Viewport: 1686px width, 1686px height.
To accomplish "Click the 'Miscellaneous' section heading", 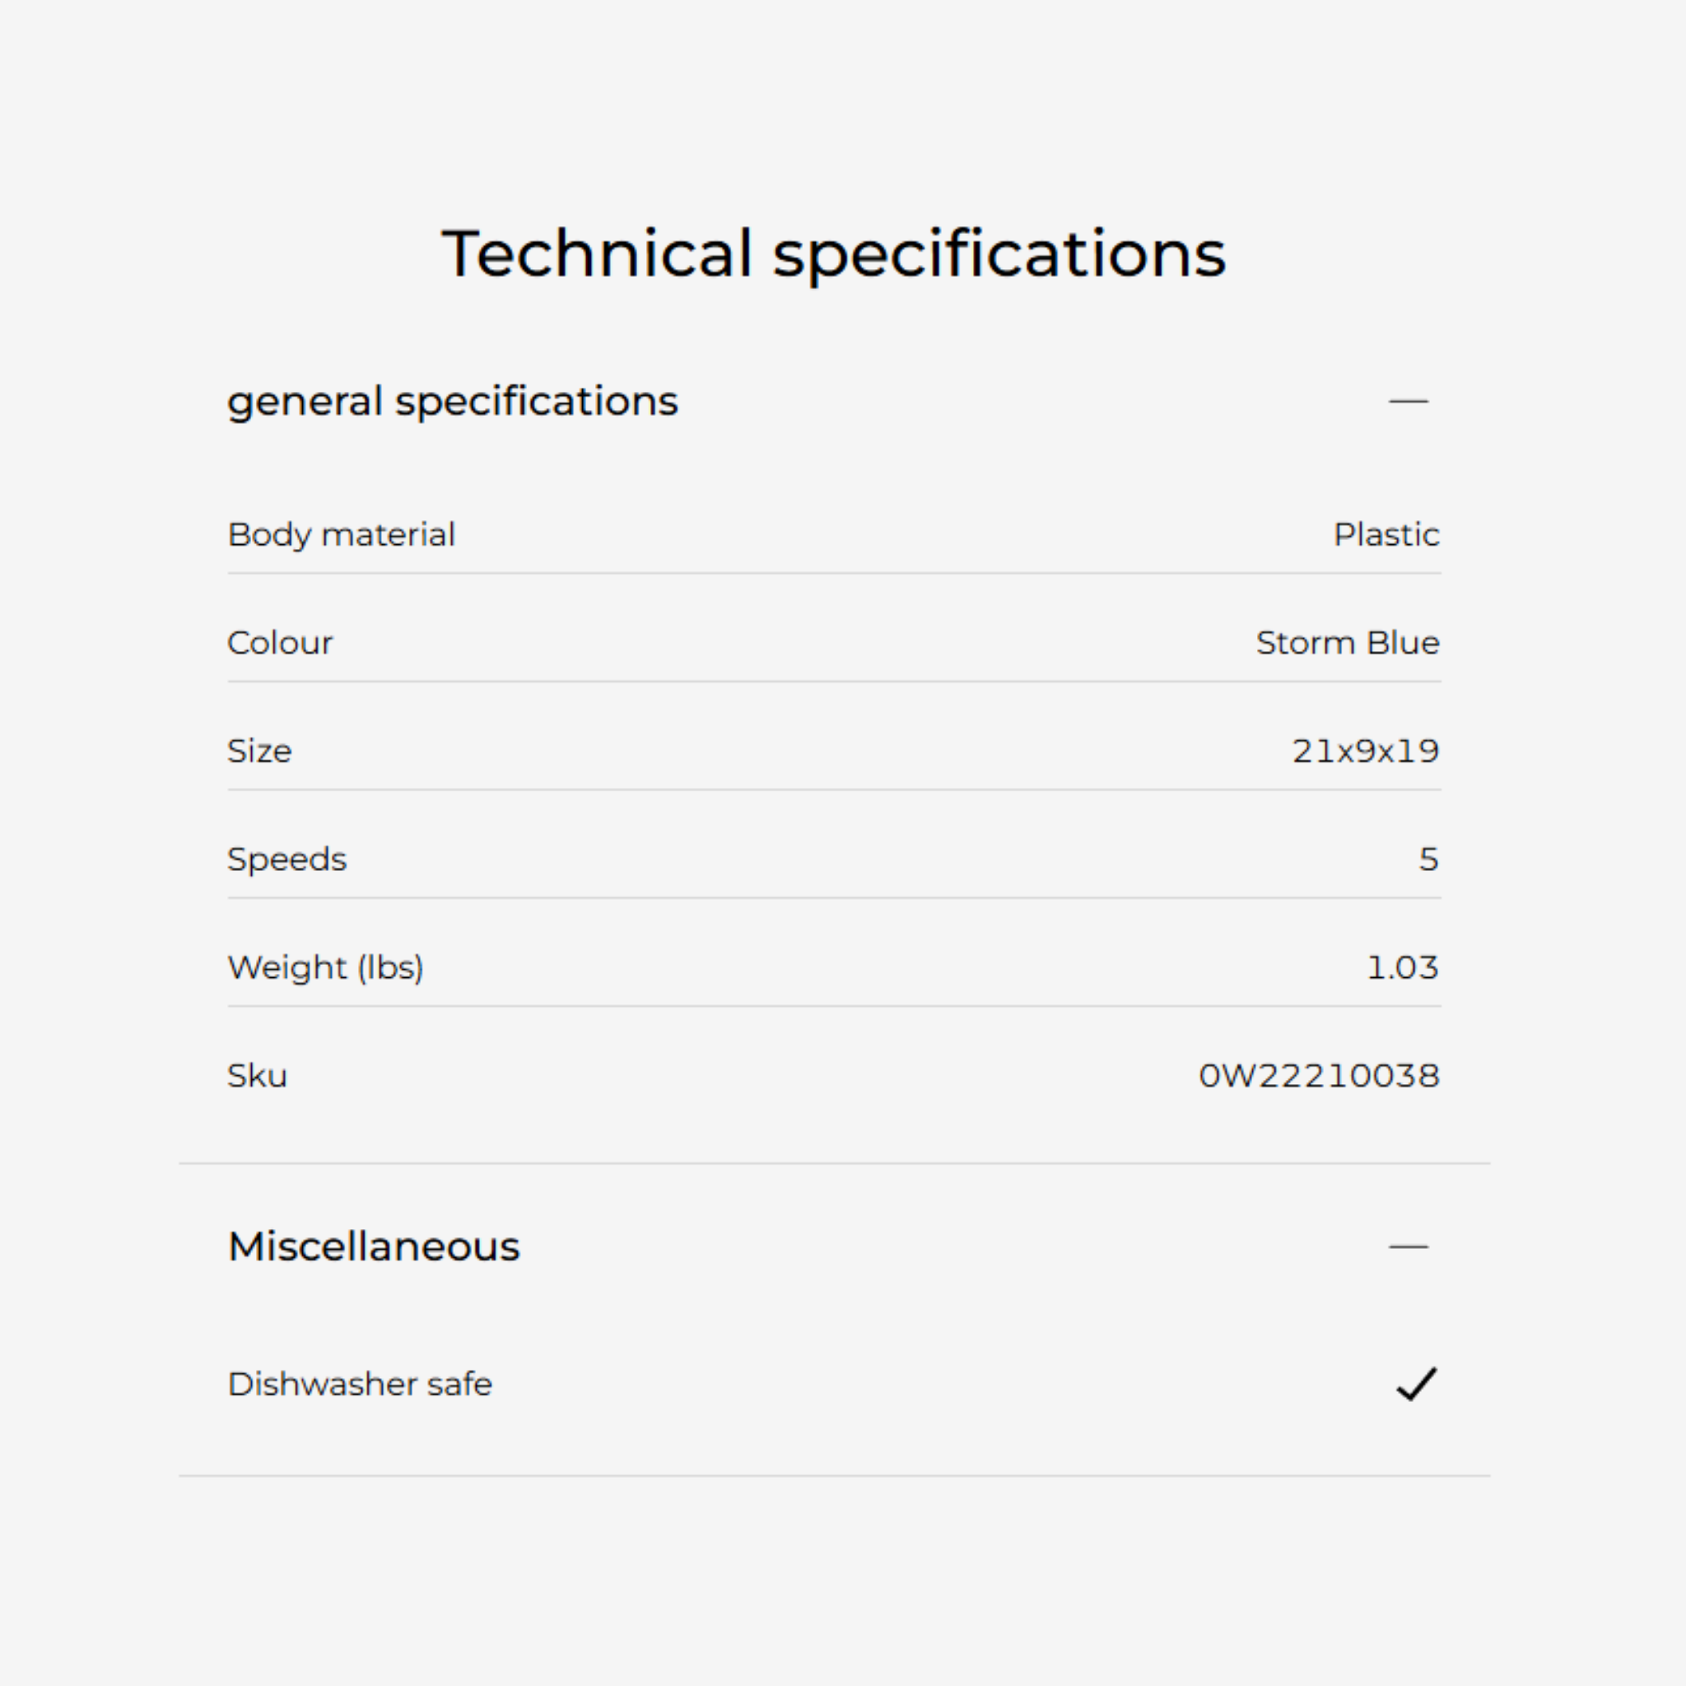I will 374,1246.
